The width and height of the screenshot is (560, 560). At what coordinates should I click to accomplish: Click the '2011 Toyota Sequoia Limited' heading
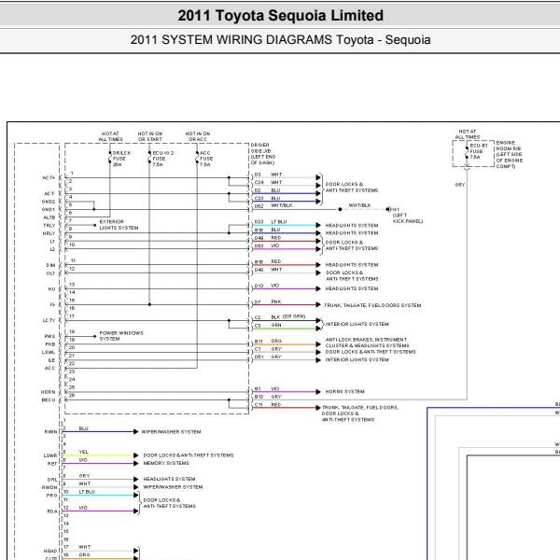tap(280, 15)
